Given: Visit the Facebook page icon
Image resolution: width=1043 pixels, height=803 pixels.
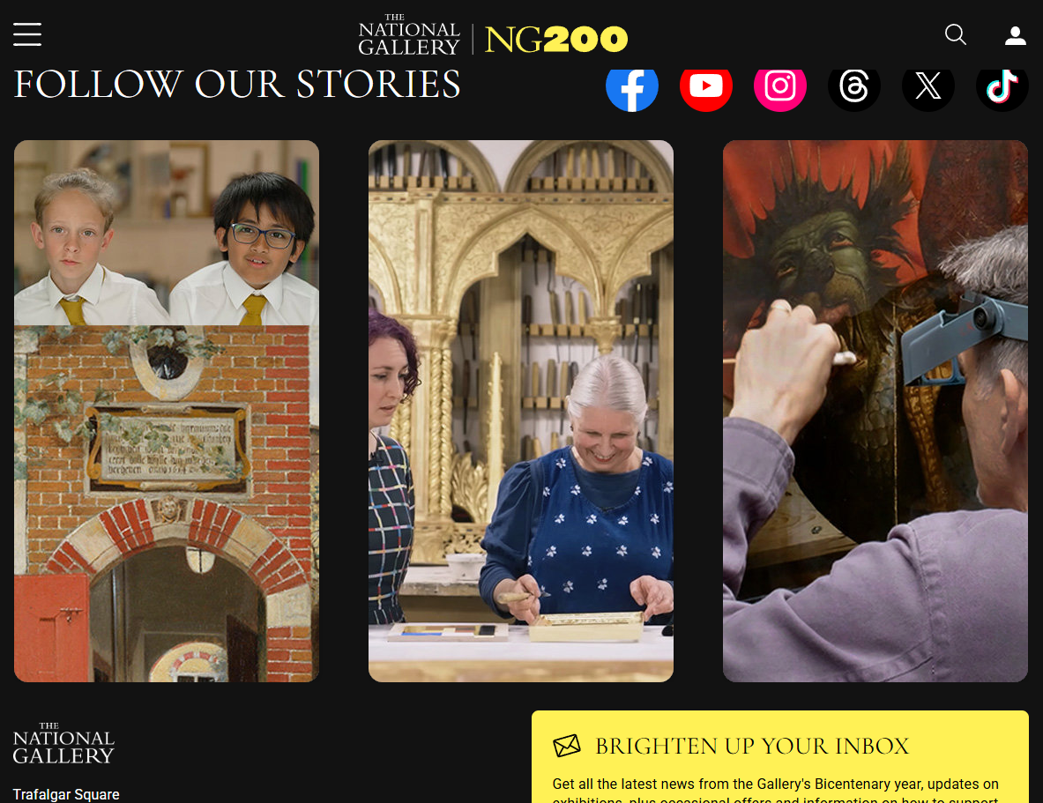Looking at the screenshot, I should 632,86.
